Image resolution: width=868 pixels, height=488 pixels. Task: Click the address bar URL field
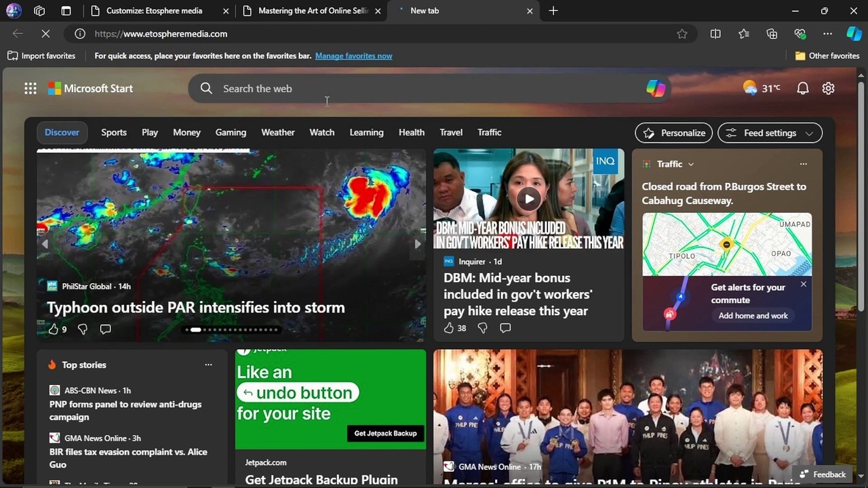click(380, 34)
